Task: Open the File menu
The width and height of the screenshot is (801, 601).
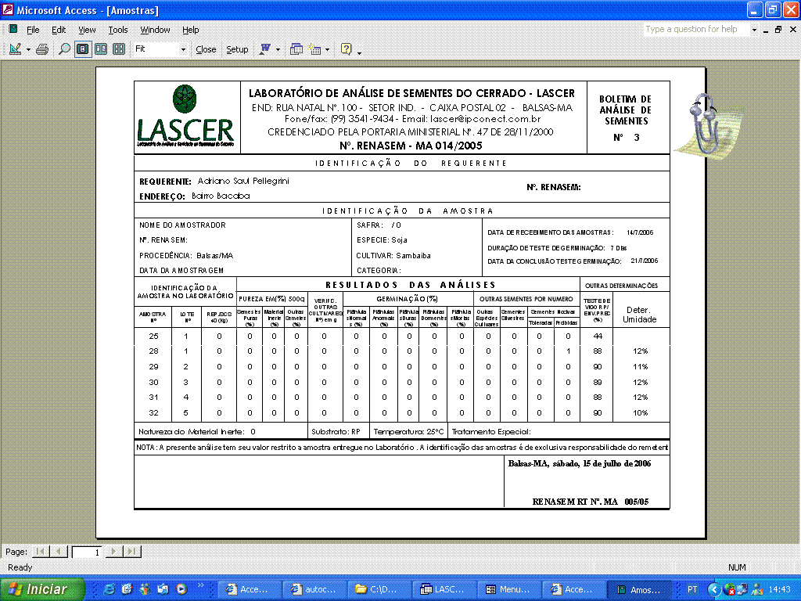Action: tap(33, 30)
